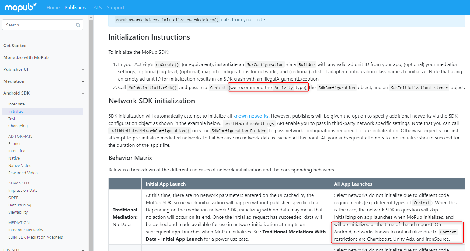Open Get Started section
This screenshot has width=470, height=251.
tap(15, 46)
